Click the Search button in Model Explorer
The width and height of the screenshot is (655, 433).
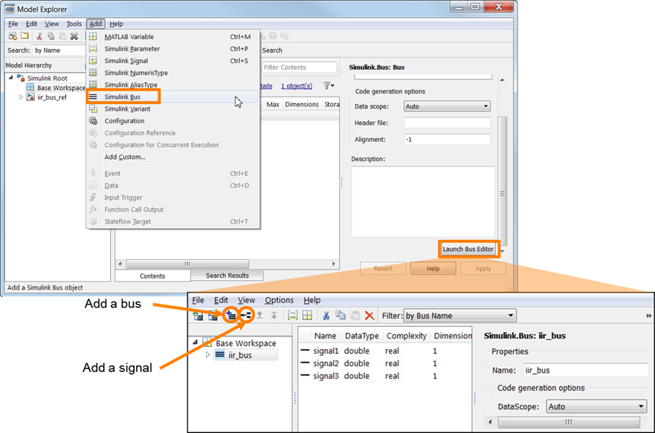(x=272, y=50)
